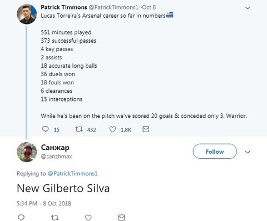The width and height of the screenshot is (267, 221).
Task: Like the New Gilberto Silva reply
Action: click(88, 218)
